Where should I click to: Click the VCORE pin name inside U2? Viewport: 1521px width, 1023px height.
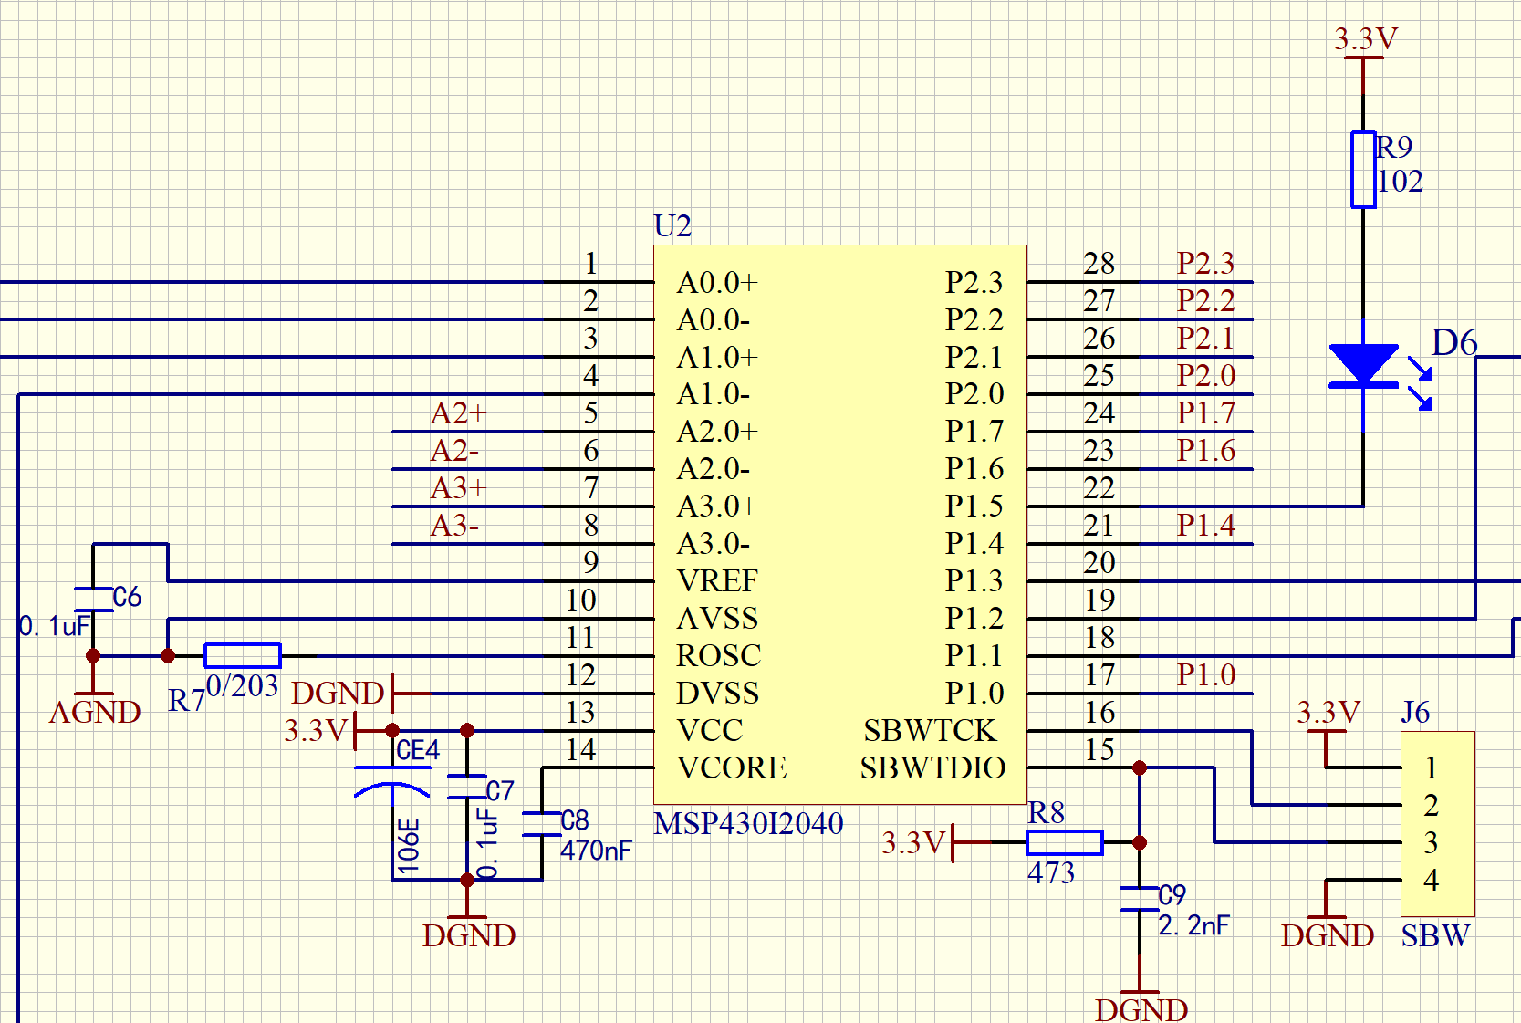731,767
